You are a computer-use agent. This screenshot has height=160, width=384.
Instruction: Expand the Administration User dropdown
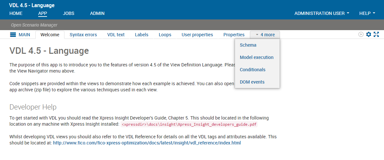[x=322, y=13]
